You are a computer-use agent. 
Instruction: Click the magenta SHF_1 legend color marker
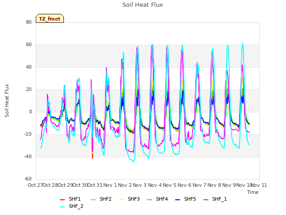pos(206,200)
